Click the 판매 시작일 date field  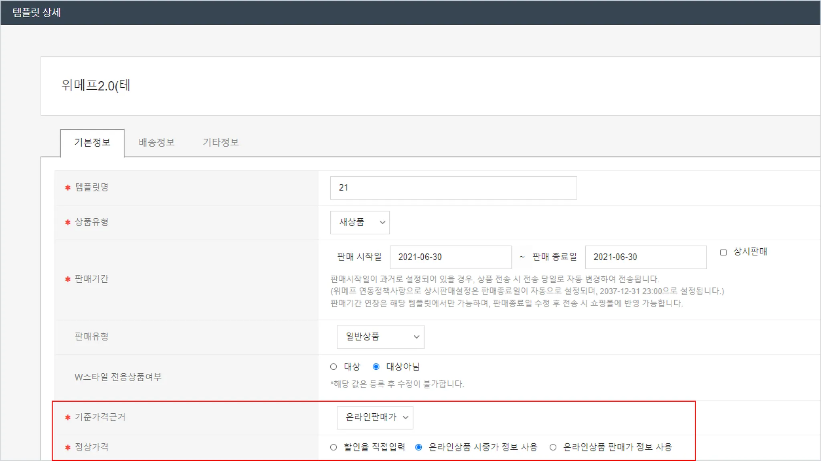point(450,257)
